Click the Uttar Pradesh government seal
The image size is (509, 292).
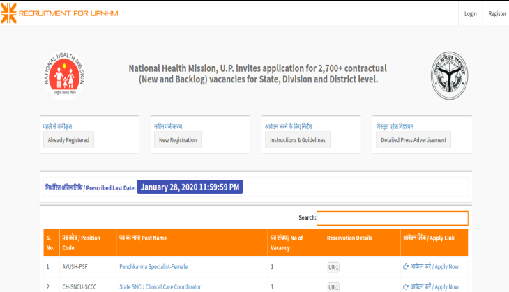pyautogui.click(x=450, y=75)
